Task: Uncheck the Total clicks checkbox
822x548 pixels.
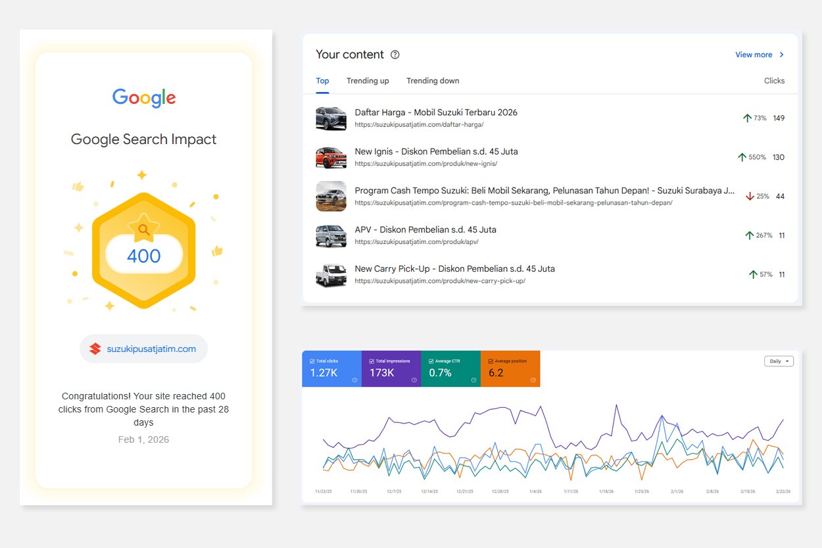Action: pos(312,361)
